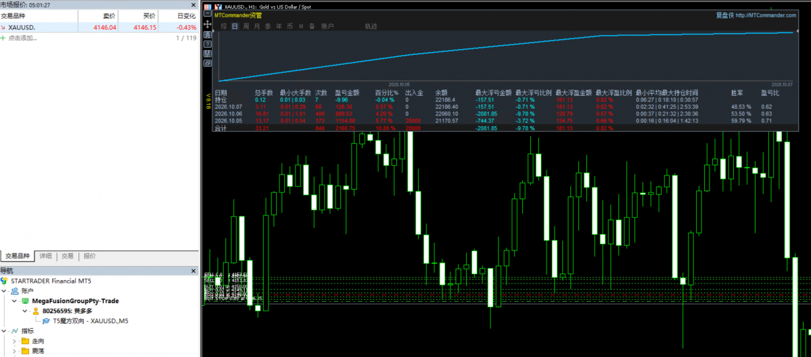
Task: Select the M tab in MTCommander
Action: click(x=301, y=26)
